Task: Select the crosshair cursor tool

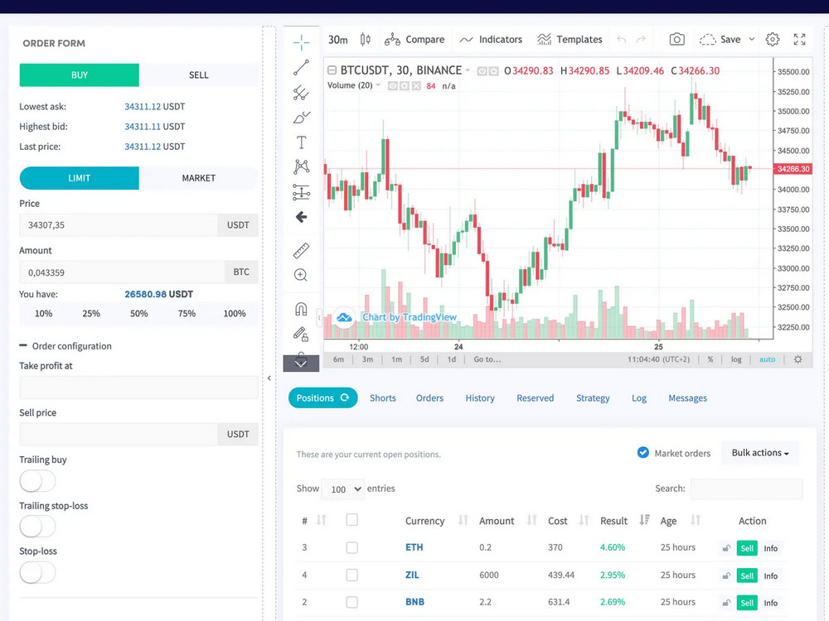Action: click(x=302, y=43)
